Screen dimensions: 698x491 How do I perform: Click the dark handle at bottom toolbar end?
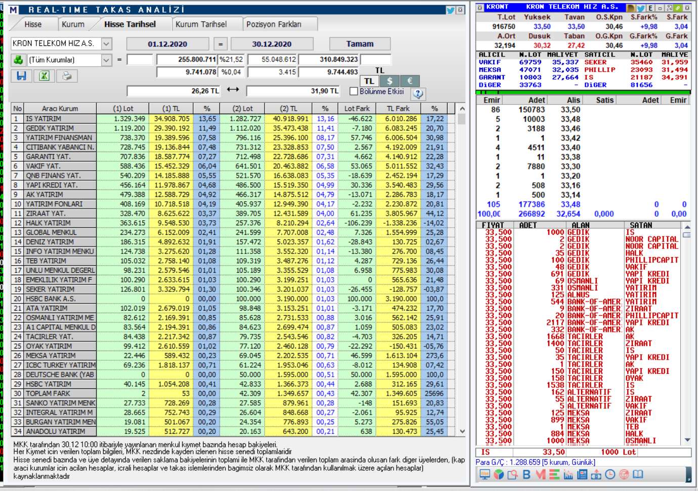coord(688,474)
